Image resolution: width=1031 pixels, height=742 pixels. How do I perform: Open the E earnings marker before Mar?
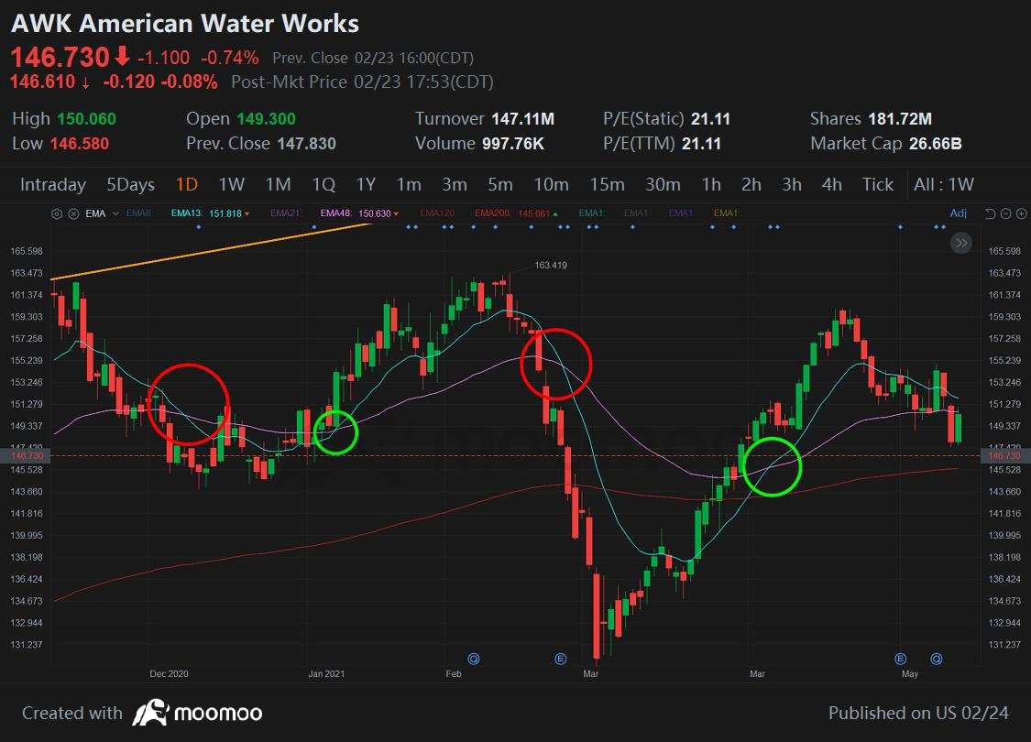coord(560,659)
